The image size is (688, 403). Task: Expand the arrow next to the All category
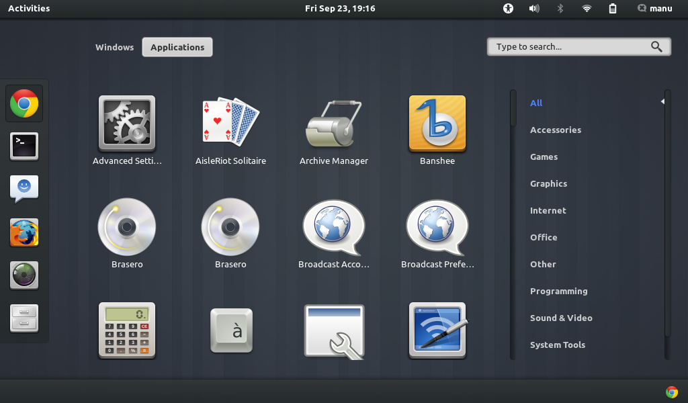(662, 102)
